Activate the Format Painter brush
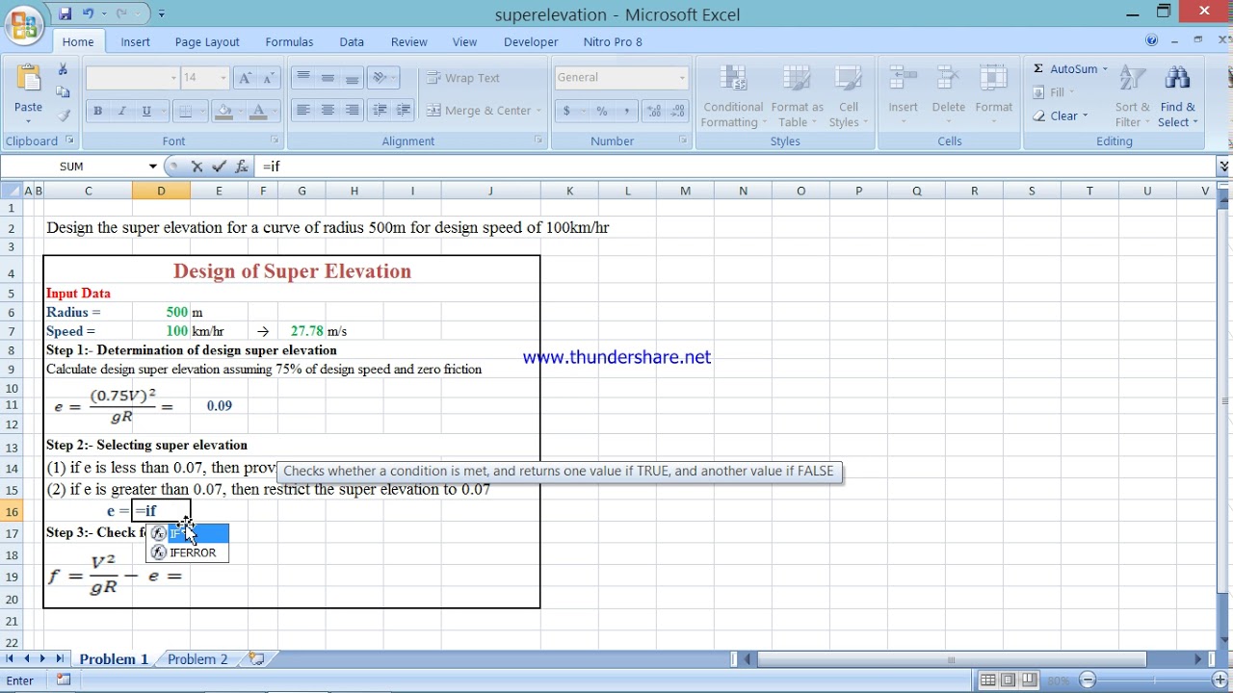1233x693 pixels. (63, 115)
